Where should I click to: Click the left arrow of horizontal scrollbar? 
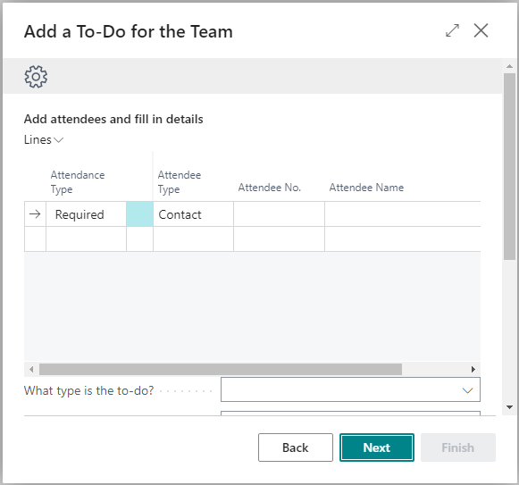pyautogui.click(x=31, y=369)
